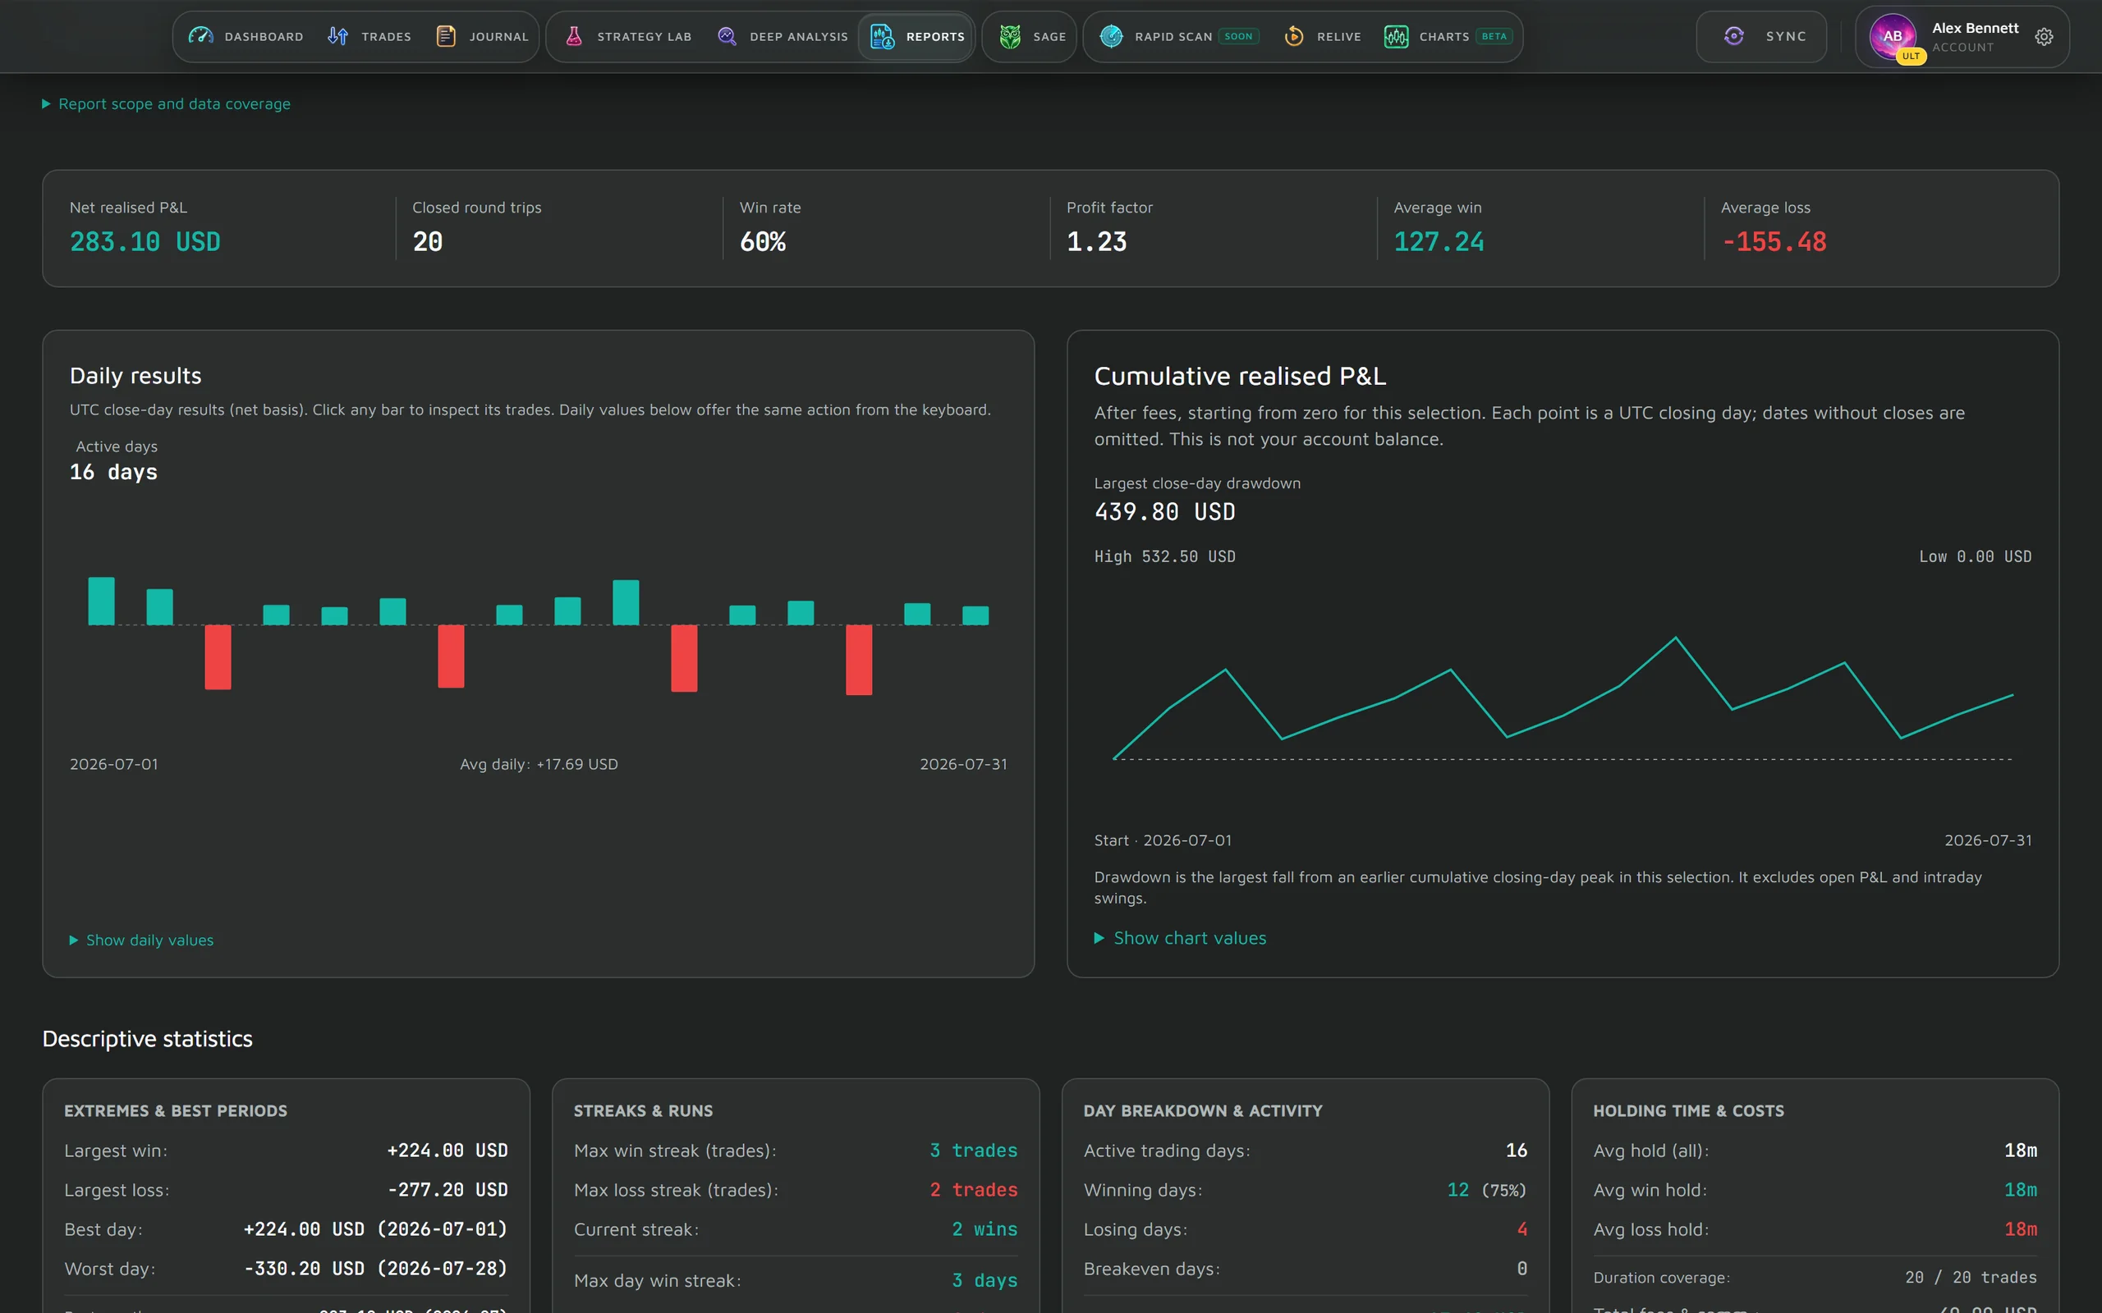This screenshot has height=1313, width=2102.
Task: Click the Profit factor value 1.23
Action: point(1096,241)
